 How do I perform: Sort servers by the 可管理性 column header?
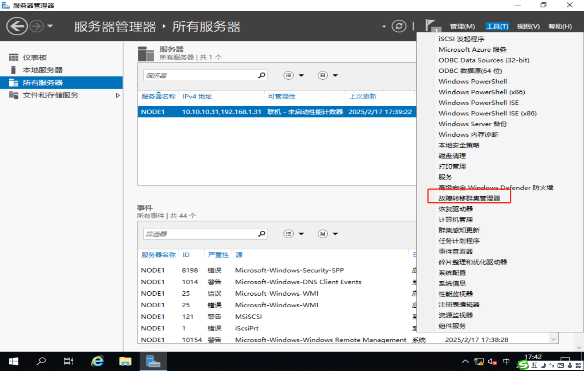click(x=282, y=97)
